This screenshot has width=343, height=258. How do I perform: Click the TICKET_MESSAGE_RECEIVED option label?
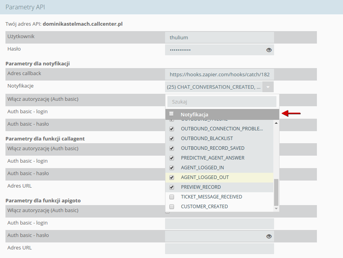click(211, 197)
